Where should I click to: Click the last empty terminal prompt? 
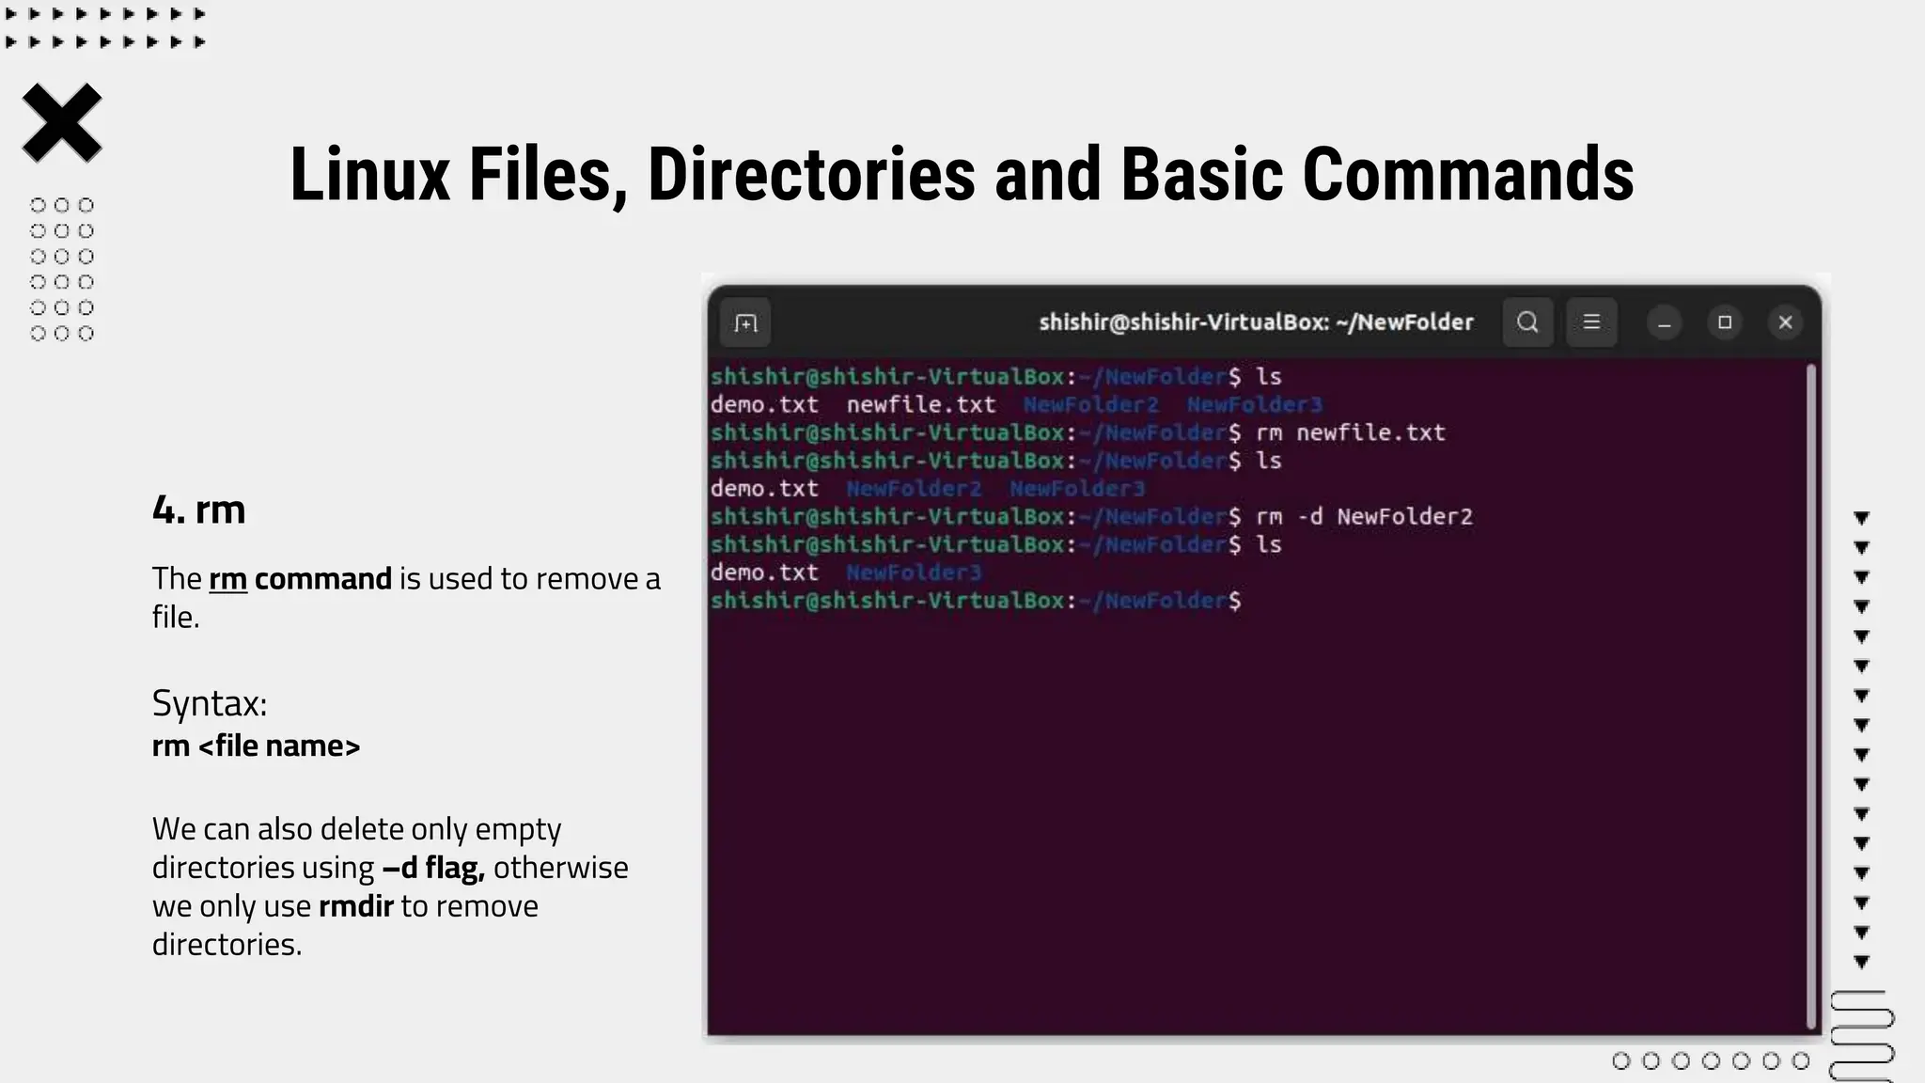point(976,601)
